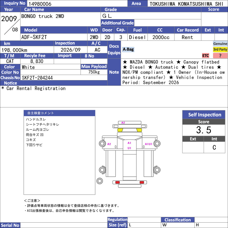Image resolution: width=228 pixels, height=228 pixels.
Task: Select the grade value GL
Action: pyautogui.click(x=107, y=16)
